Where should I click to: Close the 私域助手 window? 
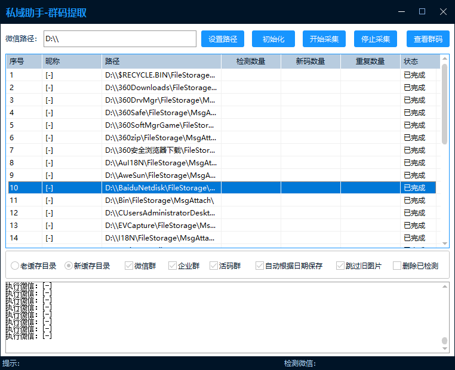[x=443, y=11]
